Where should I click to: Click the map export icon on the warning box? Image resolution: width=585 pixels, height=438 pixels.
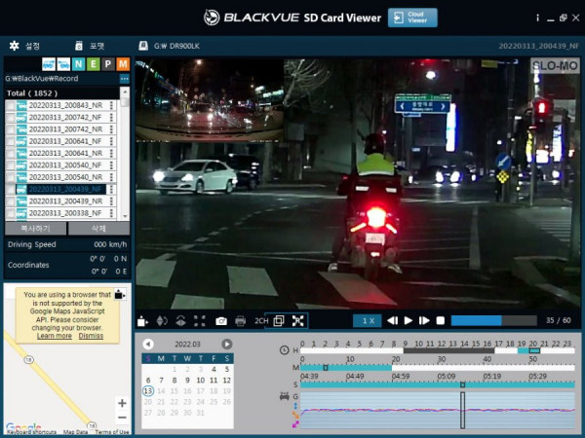pyautogui.click(x=119, y=294)
